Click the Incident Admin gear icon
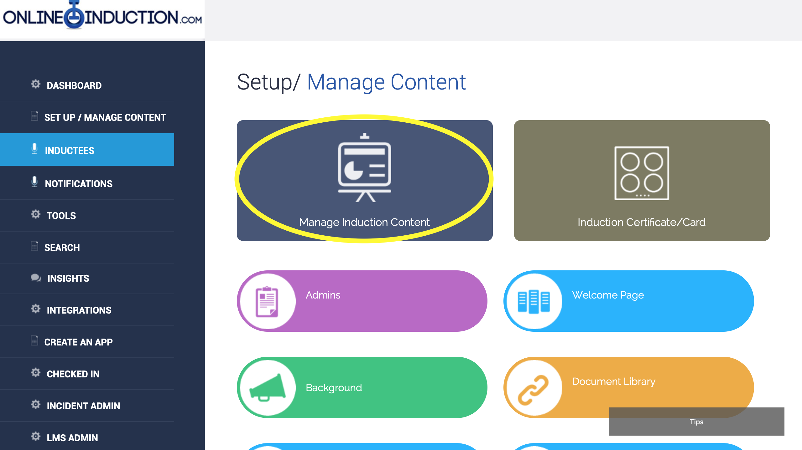 (36, 405)
